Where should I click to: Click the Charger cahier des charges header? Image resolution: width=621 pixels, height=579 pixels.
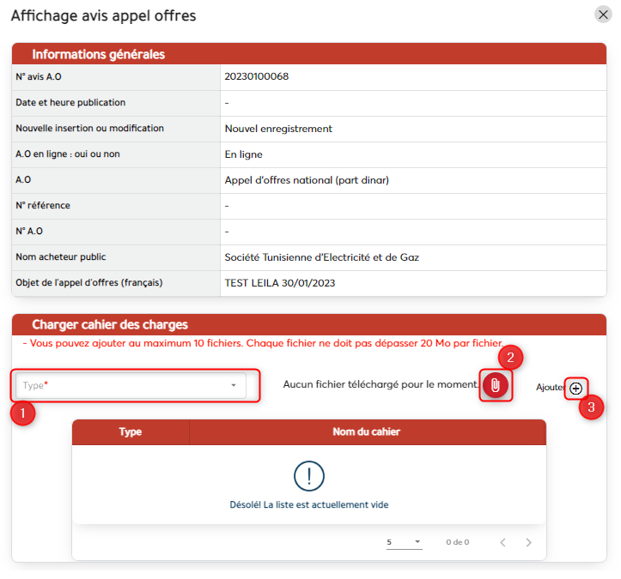110,324
